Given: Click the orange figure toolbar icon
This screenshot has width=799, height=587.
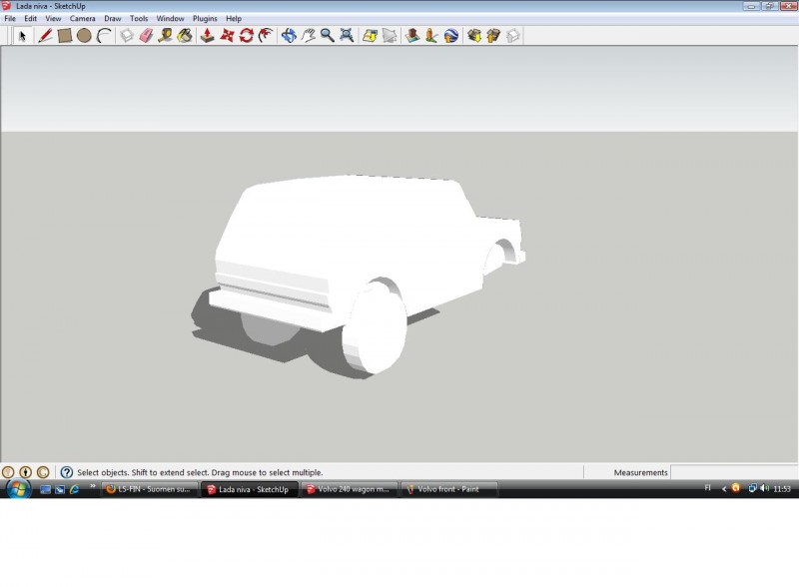Looking at the screenshot, I should [431, 36].
